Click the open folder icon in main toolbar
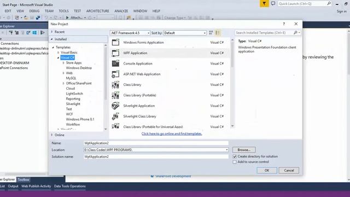 (26, 18)
